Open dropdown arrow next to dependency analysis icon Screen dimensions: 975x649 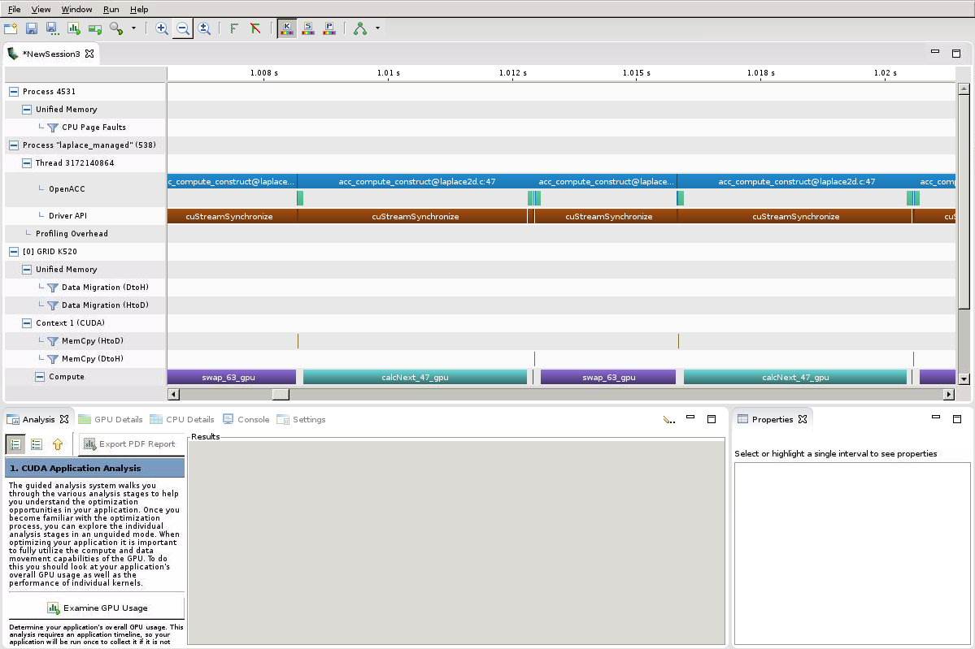tap(377, 28)
